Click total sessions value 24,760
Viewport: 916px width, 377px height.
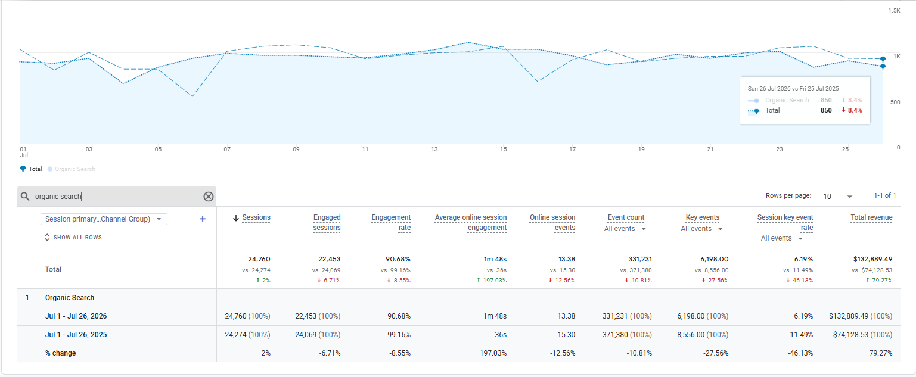click(x=259, y=259)
